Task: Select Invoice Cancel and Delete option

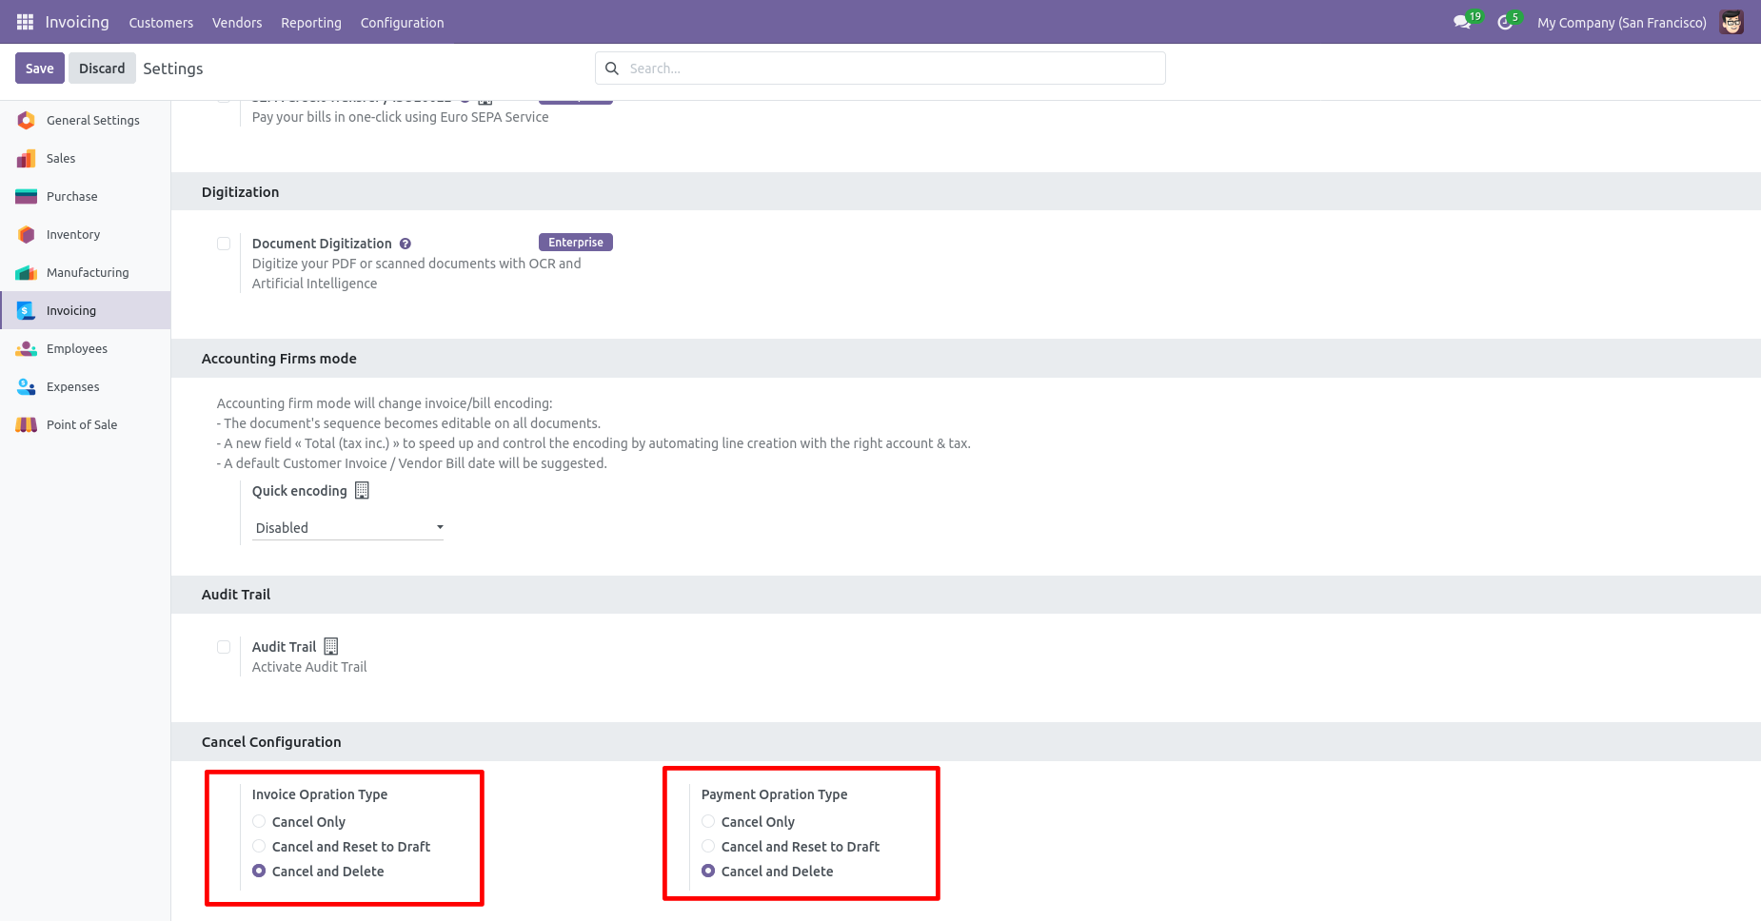Action: 259,871
